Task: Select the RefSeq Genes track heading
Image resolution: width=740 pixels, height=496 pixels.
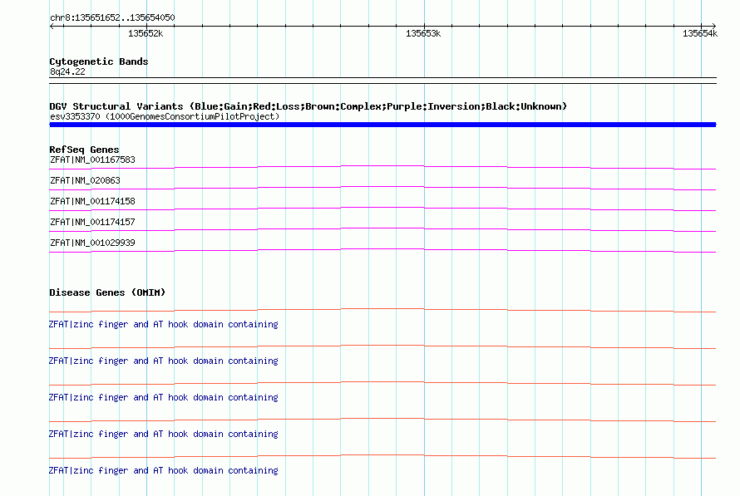Action: (84, 150)
